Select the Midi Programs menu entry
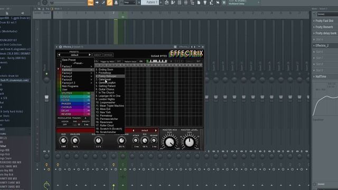 (x=70, y=86)
